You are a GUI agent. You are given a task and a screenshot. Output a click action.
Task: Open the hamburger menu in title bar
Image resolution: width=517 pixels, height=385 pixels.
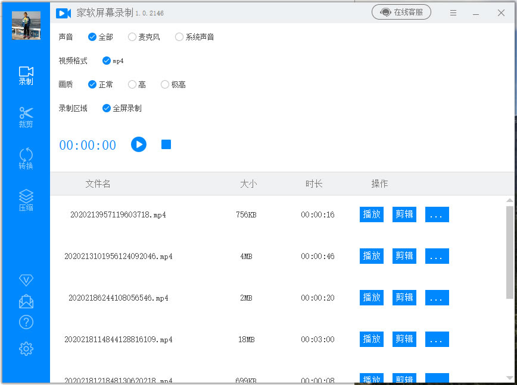click(x=453, y=12)
